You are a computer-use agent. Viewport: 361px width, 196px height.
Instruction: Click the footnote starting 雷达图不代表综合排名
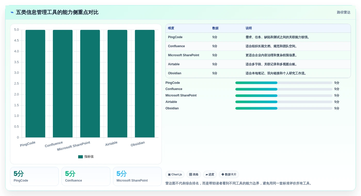point(239,183)
